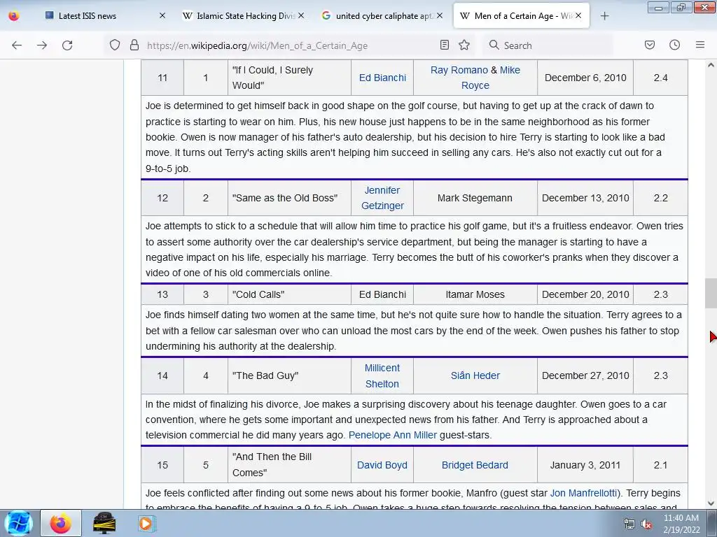Click the muted volume tray icon
Image resolution: width=717 pixels, height=537 pixels.
[x=646, y=524]
